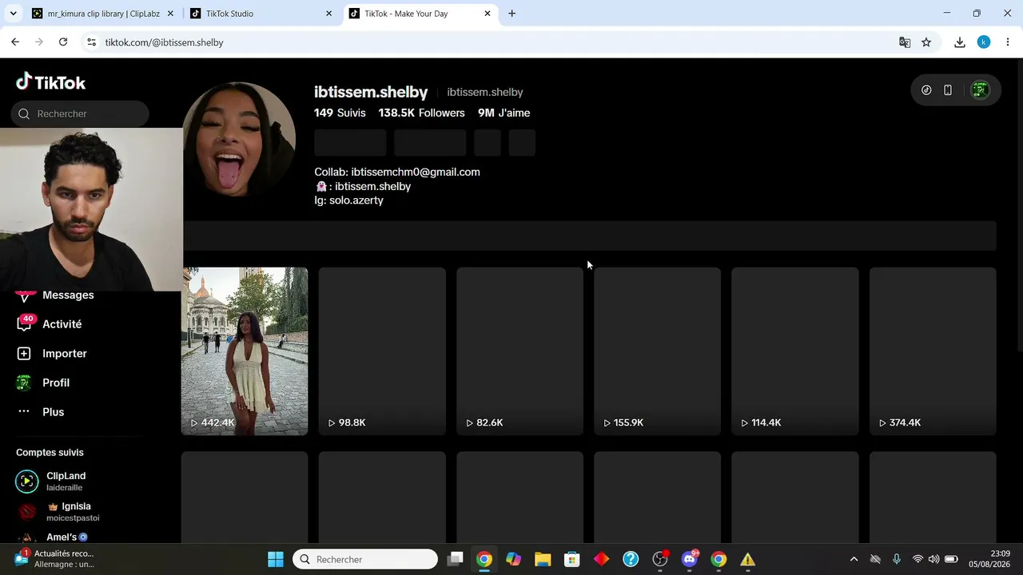
Task: Open Copilot from the taskbar
Action: pos(513,559)
